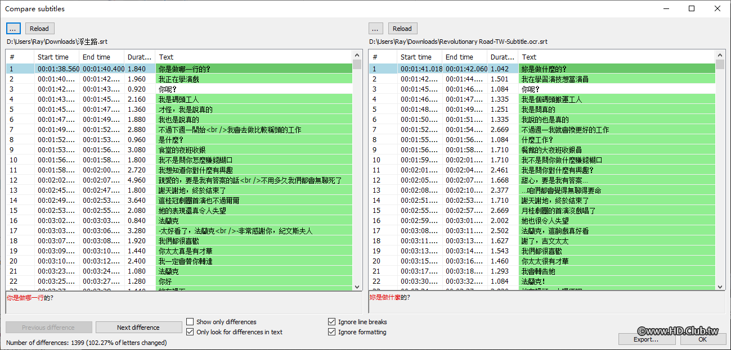Select right row 4 "我是個碼頭搬運工人"
This screenshot has height=350, width=731.
[542, 99]
